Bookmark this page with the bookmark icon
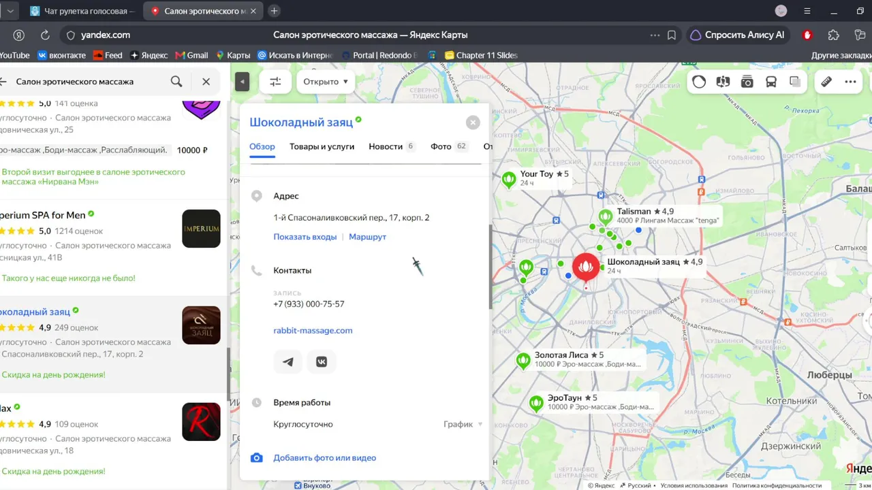Image resolution: width=872 pixels, height=490 pixels. pos(672,35)
